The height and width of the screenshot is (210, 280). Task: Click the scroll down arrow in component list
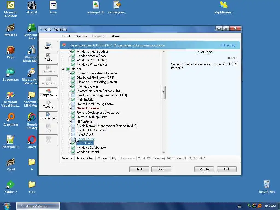coord(164,153)
